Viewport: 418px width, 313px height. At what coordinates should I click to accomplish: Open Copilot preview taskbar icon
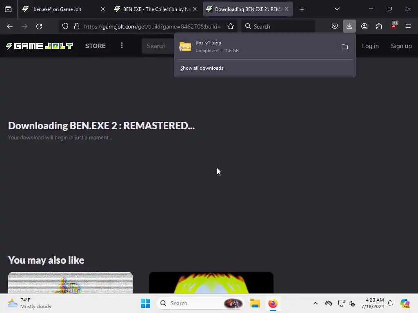(x=405, y=303)
